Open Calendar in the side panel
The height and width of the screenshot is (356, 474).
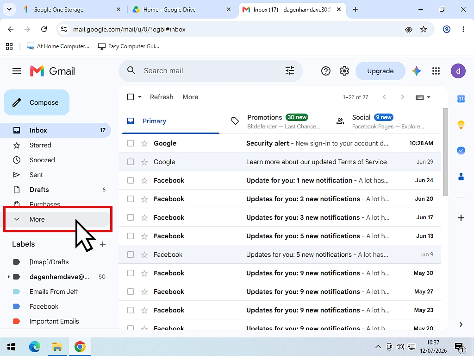461,99
